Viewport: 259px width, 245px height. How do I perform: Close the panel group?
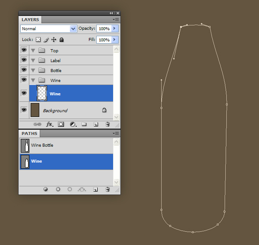118,13
